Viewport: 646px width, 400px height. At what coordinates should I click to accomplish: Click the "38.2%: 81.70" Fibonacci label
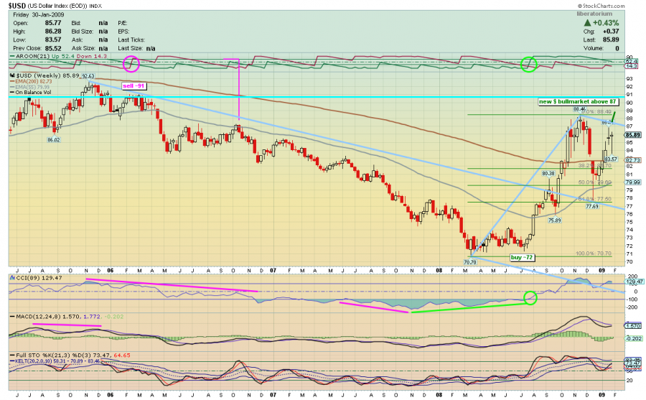pos(595,165)
